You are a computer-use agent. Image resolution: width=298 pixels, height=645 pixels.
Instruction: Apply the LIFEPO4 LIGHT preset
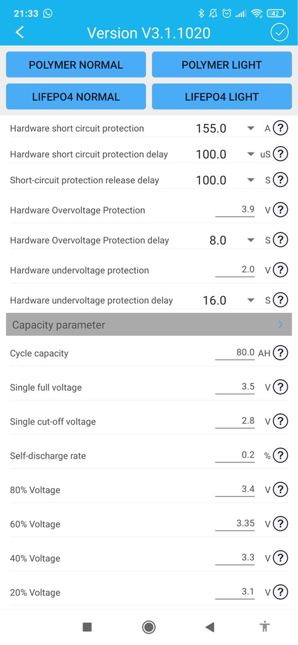[x=221, y=96]
